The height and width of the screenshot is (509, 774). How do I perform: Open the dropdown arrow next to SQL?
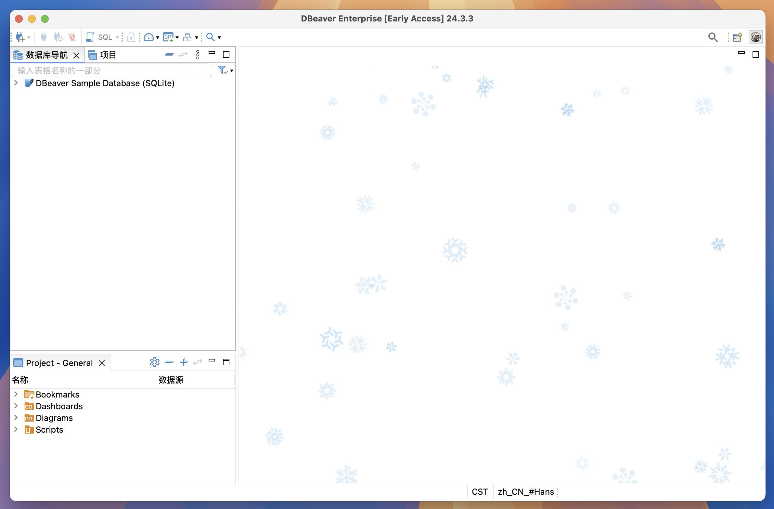tap(117, 37)
